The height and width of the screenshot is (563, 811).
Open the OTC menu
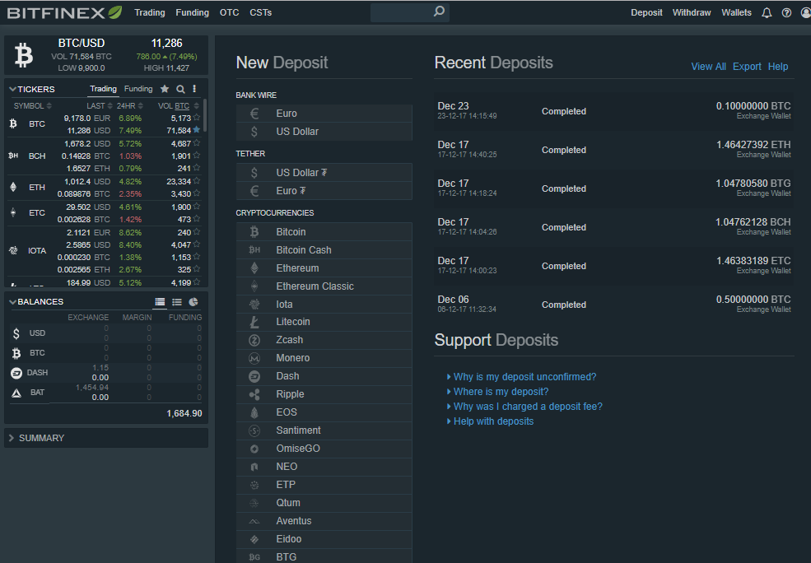point(229,12)
